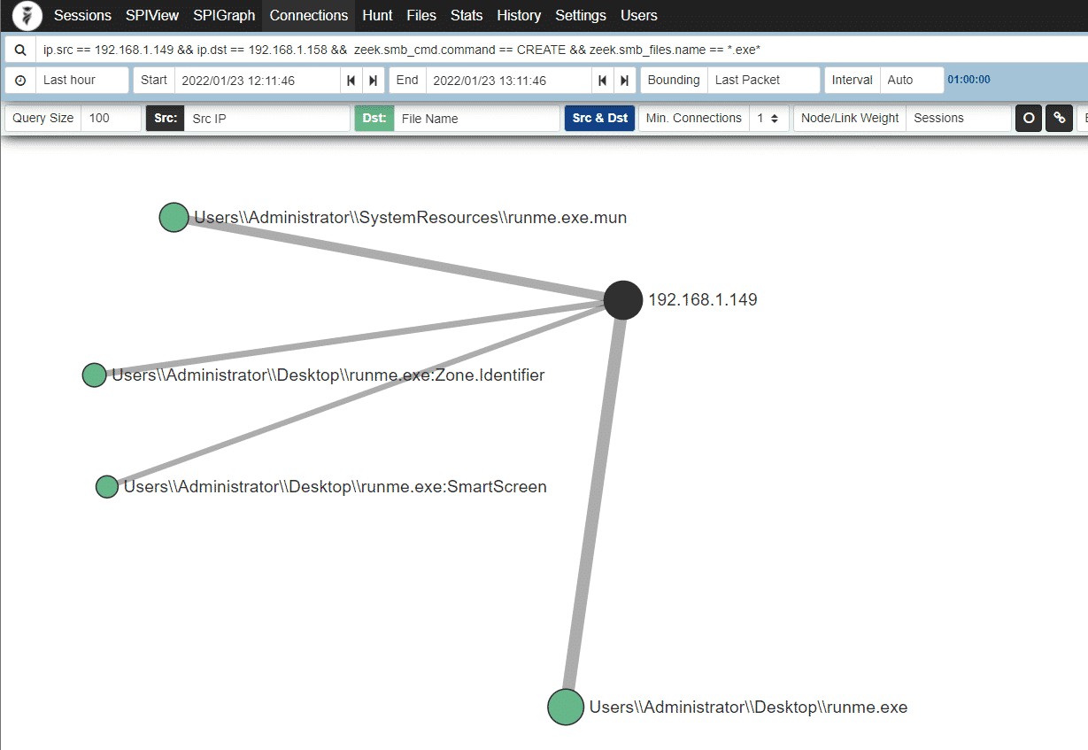Open the Node/Link Weight Sessions dropdown

[x=957, y=118]
